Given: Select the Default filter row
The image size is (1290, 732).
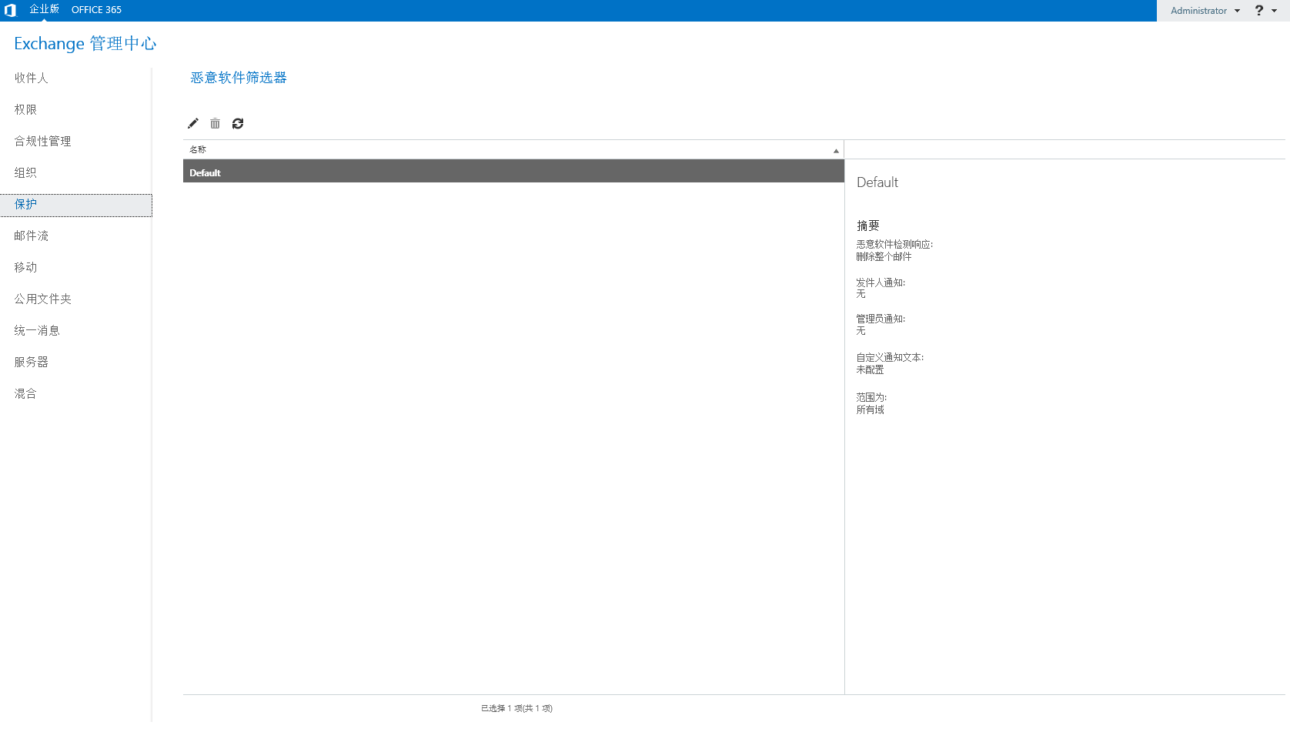Looking at the screenshot, I should (x=513, y=172).
